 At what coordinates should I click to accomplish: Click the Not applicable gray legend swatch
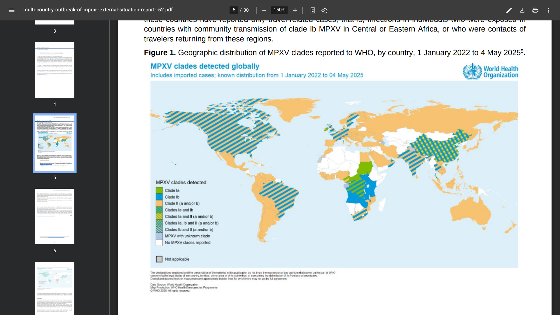tap(159, 259)
